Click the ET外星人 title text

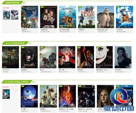point(24,109)
